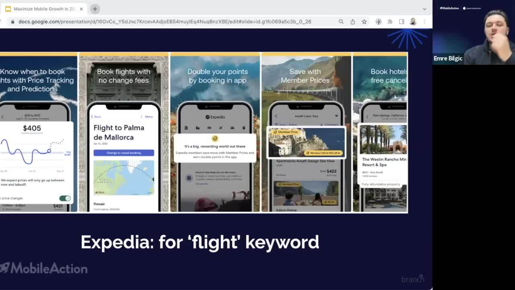This screenshot has height=290, width=515.
Task: Click the Menu link in flight screen
Action: pyautogui.click(x=148, y=116)
